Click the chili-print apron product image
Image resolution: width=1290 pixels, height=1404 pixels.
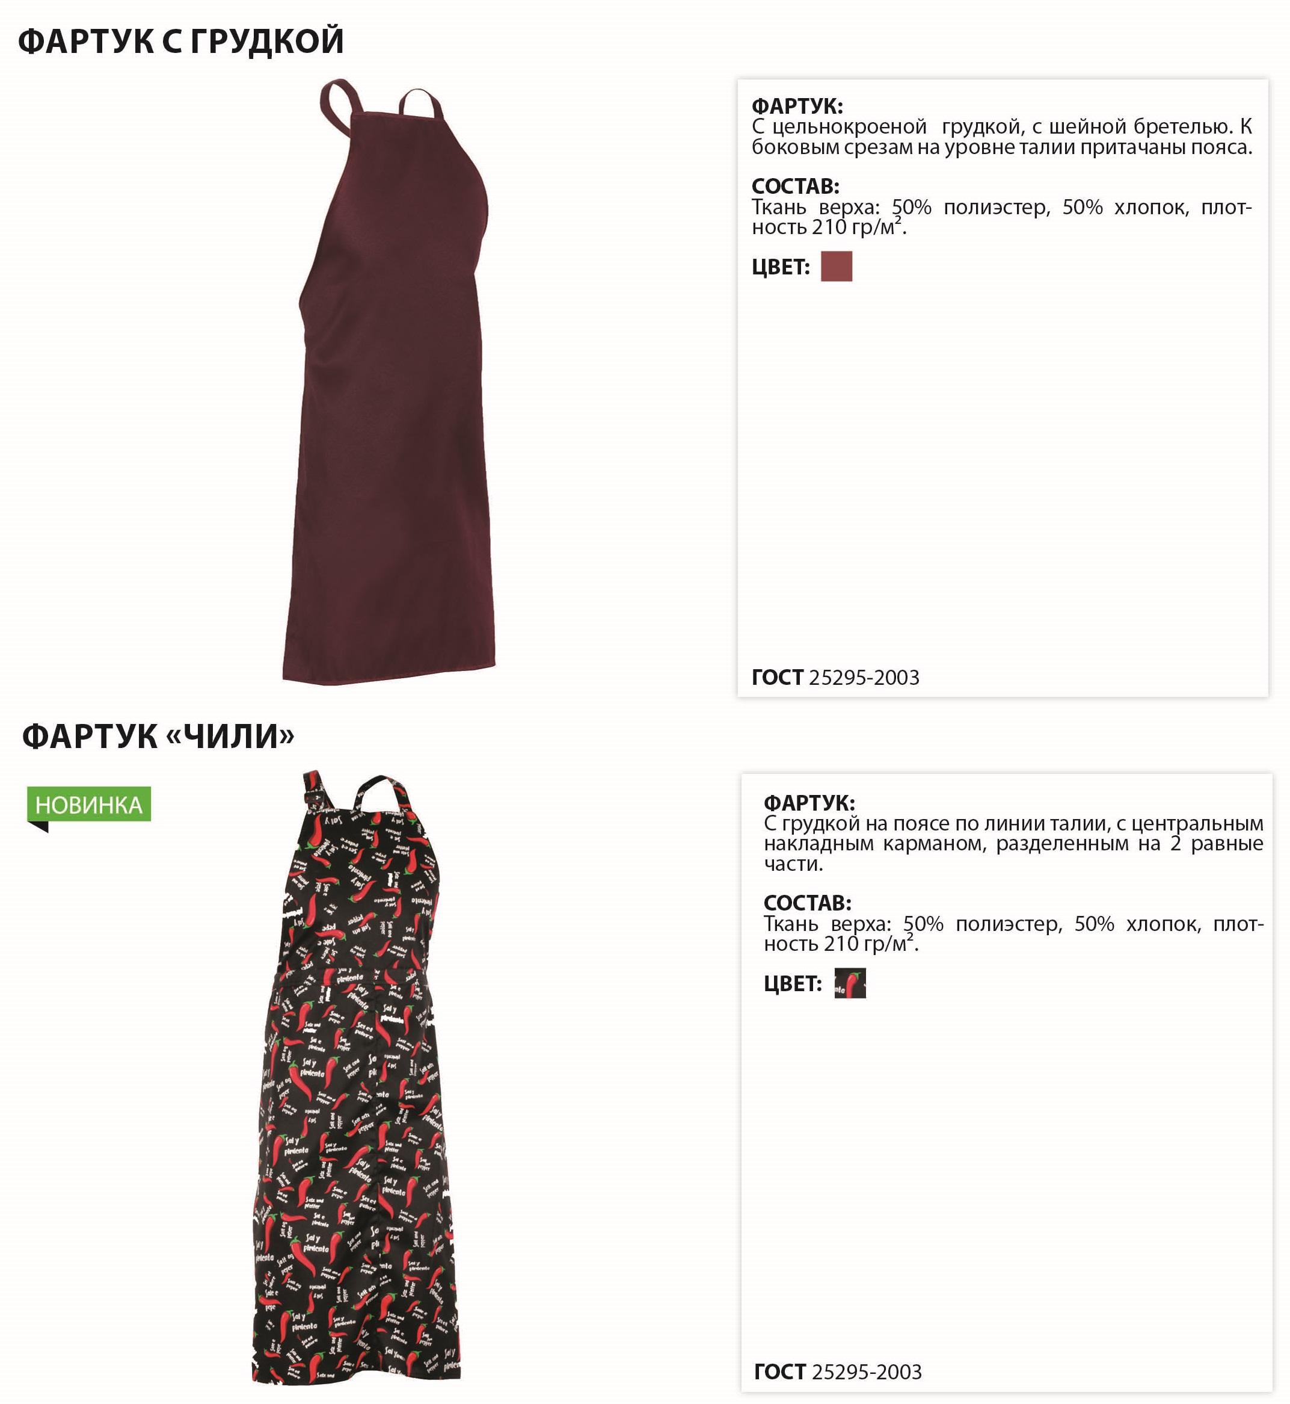pos(356,1078)
